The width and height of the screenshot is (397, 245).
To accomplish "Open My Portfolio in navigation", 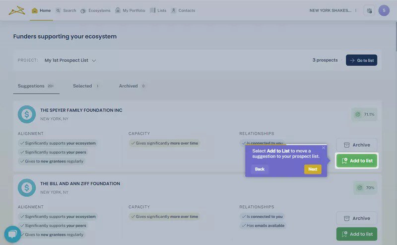I will pos(130,10).
